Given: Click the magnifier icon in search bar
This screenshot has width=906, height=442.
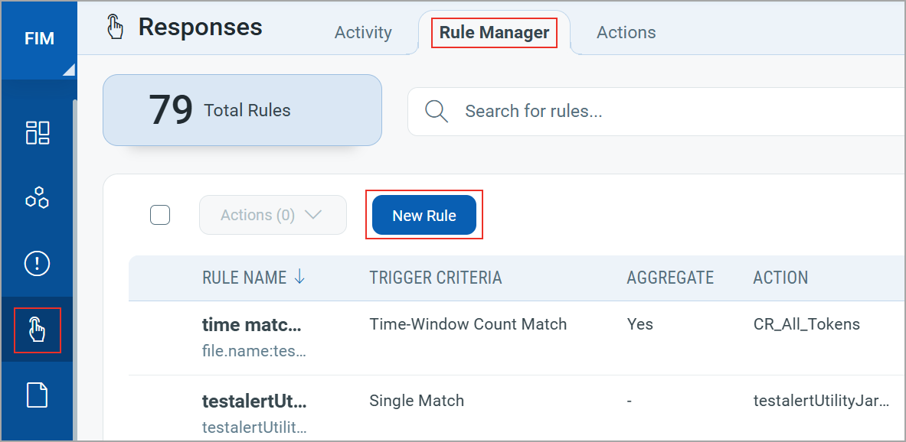Looking at the screenshot, I should 437,111.
